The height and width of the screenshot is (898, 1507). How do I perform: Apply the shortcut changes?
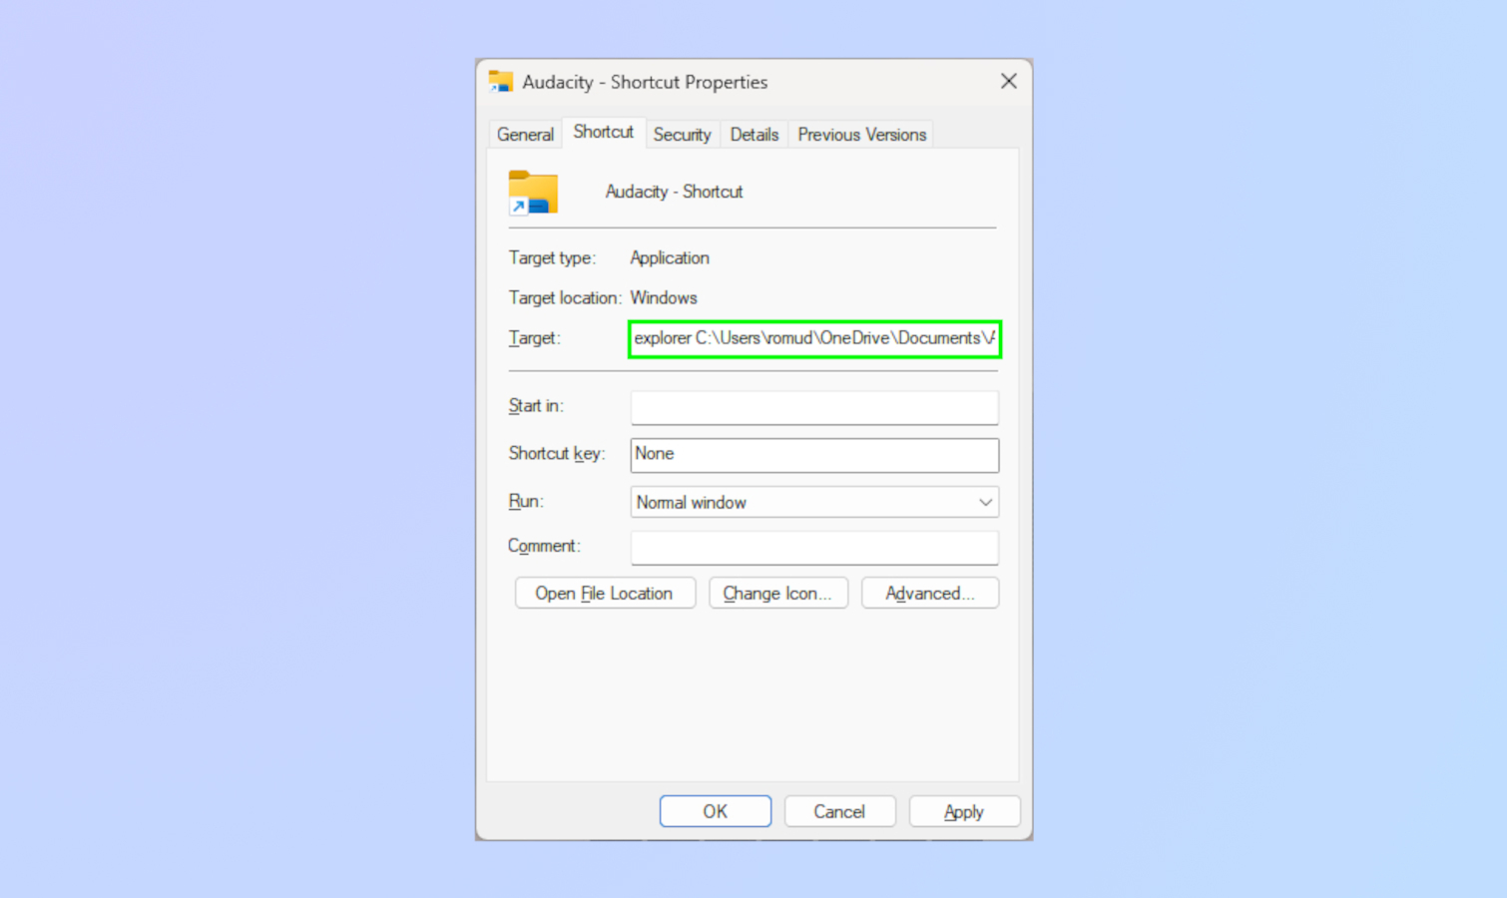964,811
